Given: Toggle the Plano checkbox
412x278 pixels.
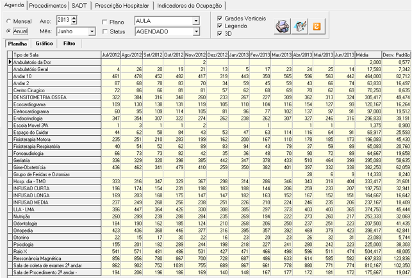Looking at the screenshot, I should 104,22.
